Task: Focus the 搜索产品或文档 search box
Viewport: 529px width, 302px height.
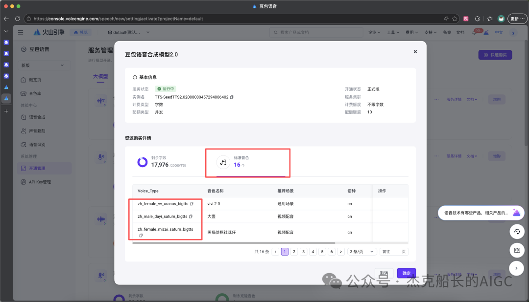Action: (x=316, y=32)
